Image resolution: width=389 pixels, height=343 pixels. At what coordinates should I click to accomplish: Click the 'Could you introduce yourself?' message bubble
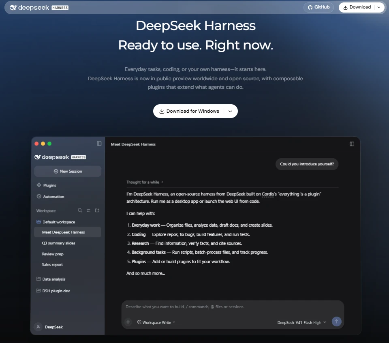coord(307,164)
